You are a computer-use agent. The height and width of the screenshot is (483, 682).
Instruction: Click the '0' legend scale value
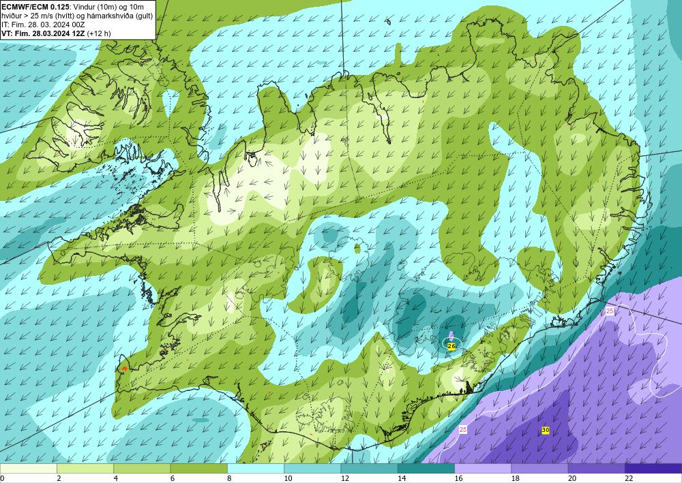[x=2, y=478]
